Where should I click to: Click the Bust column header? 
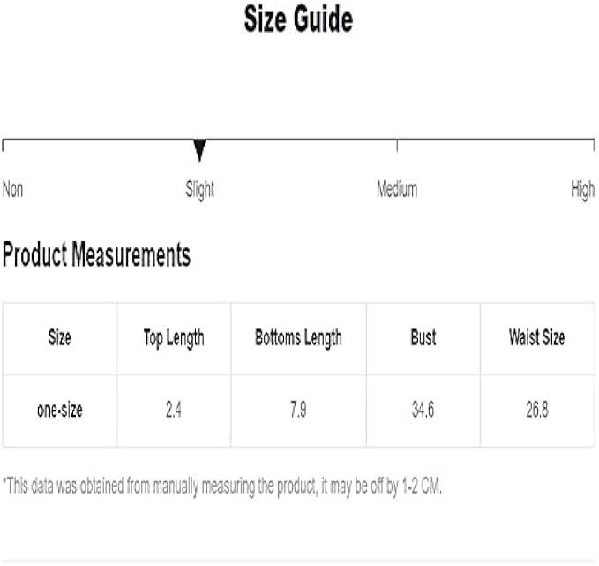click(x=423, y=337)
